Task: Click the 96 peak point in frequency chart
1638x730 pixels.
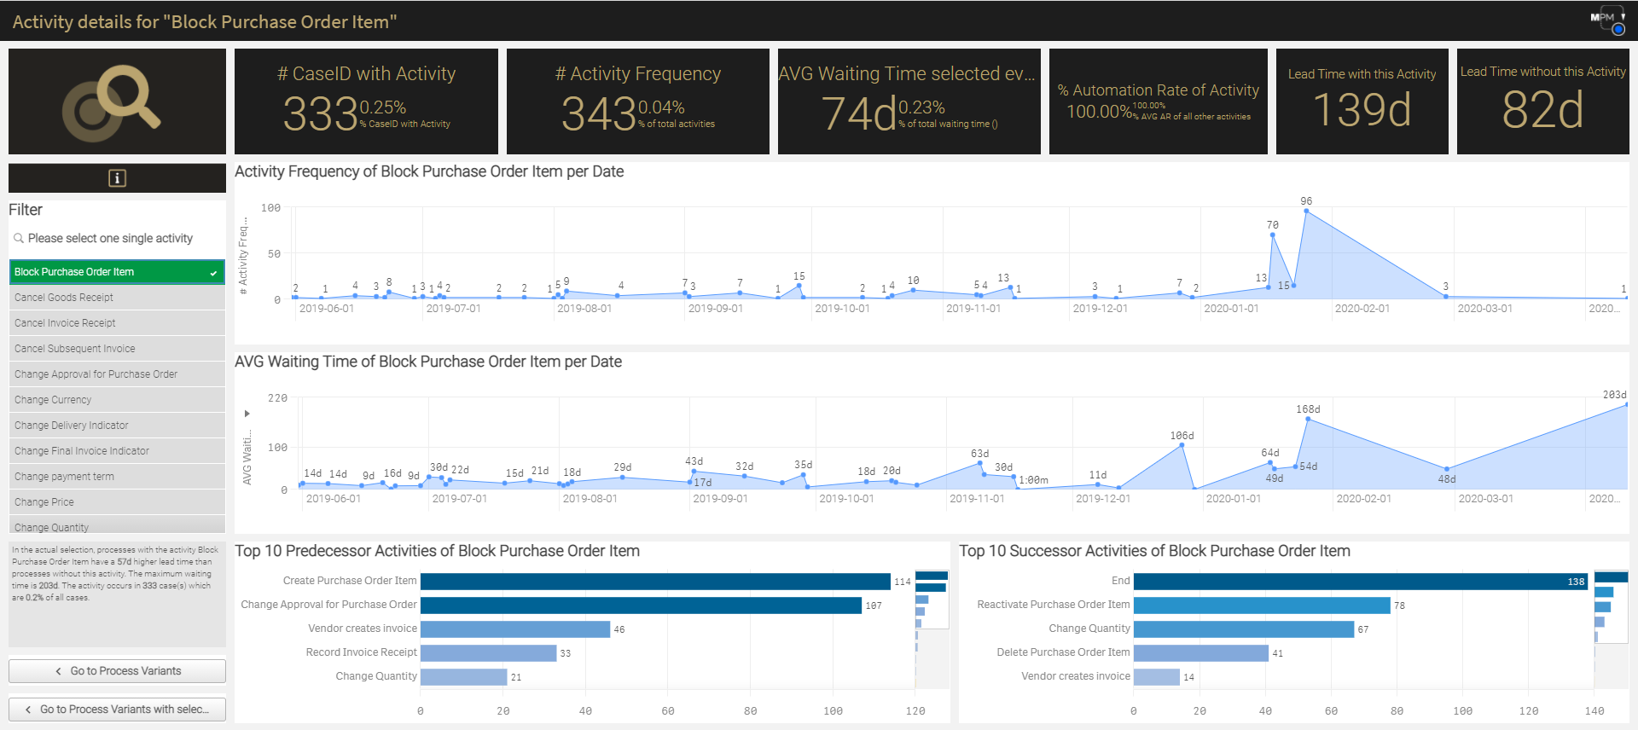Action: click(1306, 211)
